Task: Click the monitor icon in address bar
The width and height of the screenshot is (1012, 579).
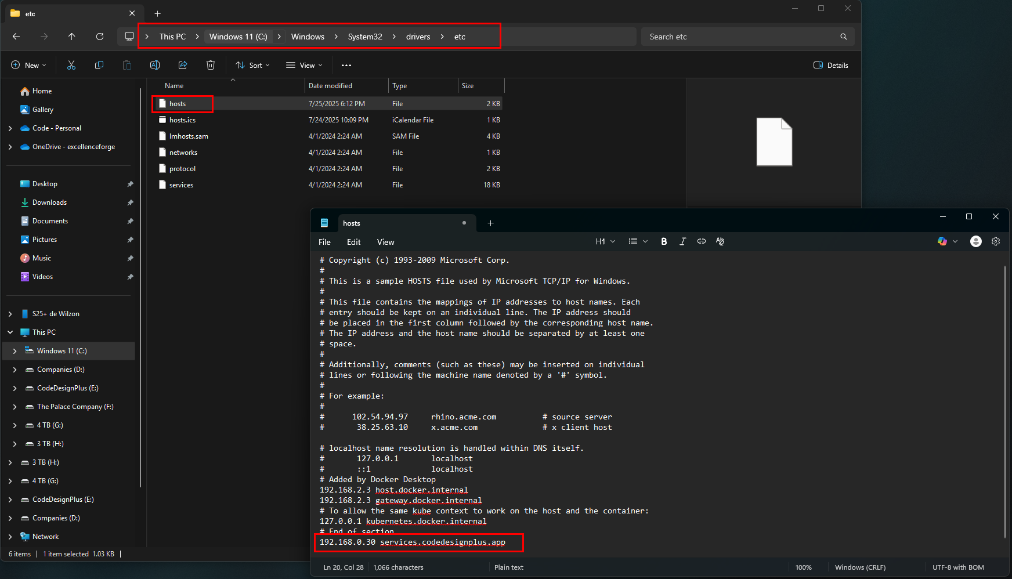Action: [x=129, y=37]
